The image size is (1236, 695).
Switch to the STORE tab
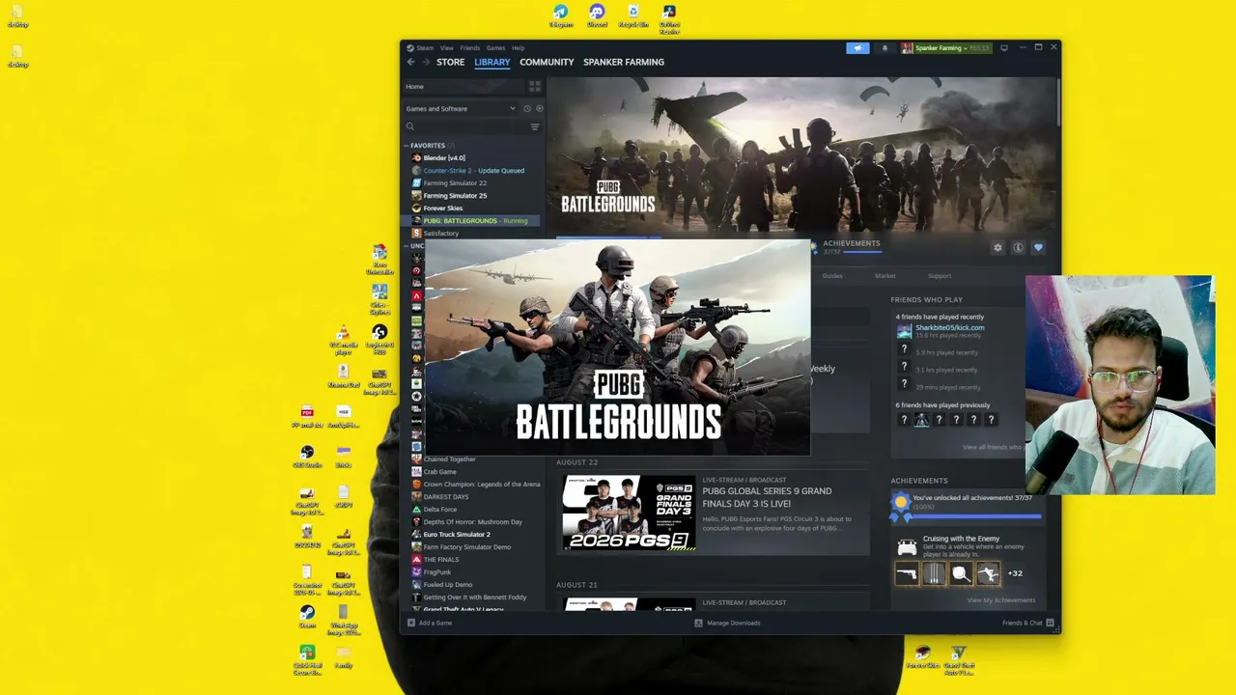tap(451, 62)
